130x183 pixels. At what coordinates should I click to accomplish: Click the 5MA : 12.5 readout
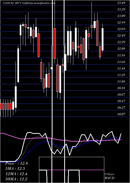click(x=15, y=169)
